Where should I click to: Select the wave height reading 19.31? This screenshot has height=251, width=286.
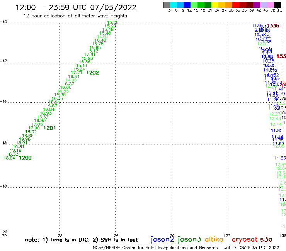click(x=19, y=147)
